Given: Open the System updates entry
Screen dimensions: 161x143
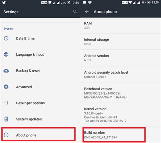Looking at the screenshot, I should (40, 119).
